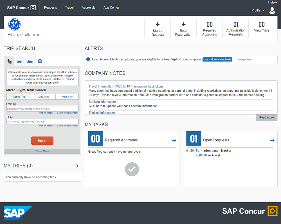Open the Profile dropdown menu
This screenshot has height=224, width=281.
pos(258,10)
